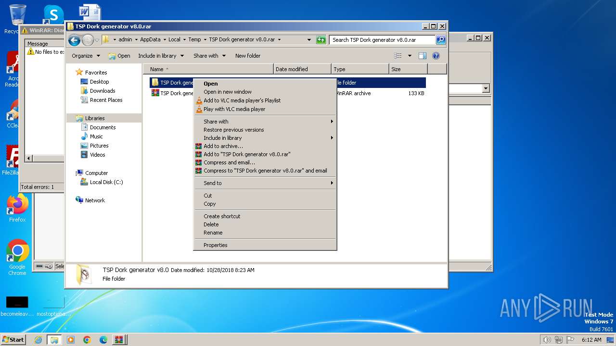Open Properties from the context menu
The height and width of the screenshot is (346, 616).
(265, 245)
